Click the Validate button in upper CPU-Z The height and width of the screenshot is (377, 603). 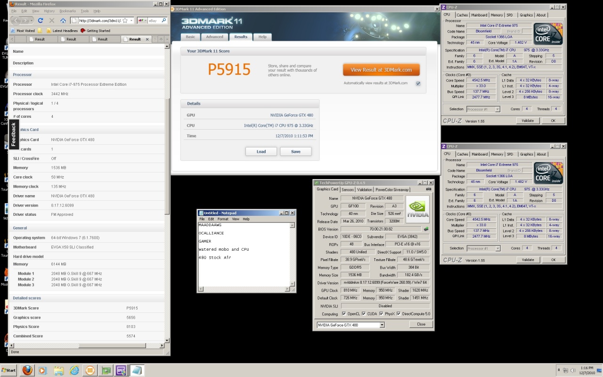point(528,121)
